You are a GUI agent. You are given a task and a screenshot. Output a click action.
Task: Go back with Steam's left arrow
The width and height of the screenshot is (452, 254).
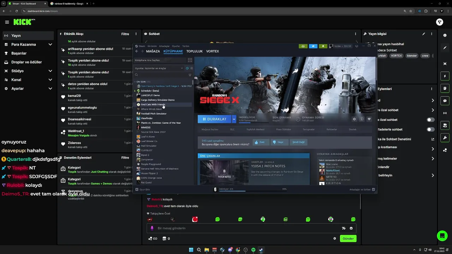pyautogui.click(x=137, y=51)
